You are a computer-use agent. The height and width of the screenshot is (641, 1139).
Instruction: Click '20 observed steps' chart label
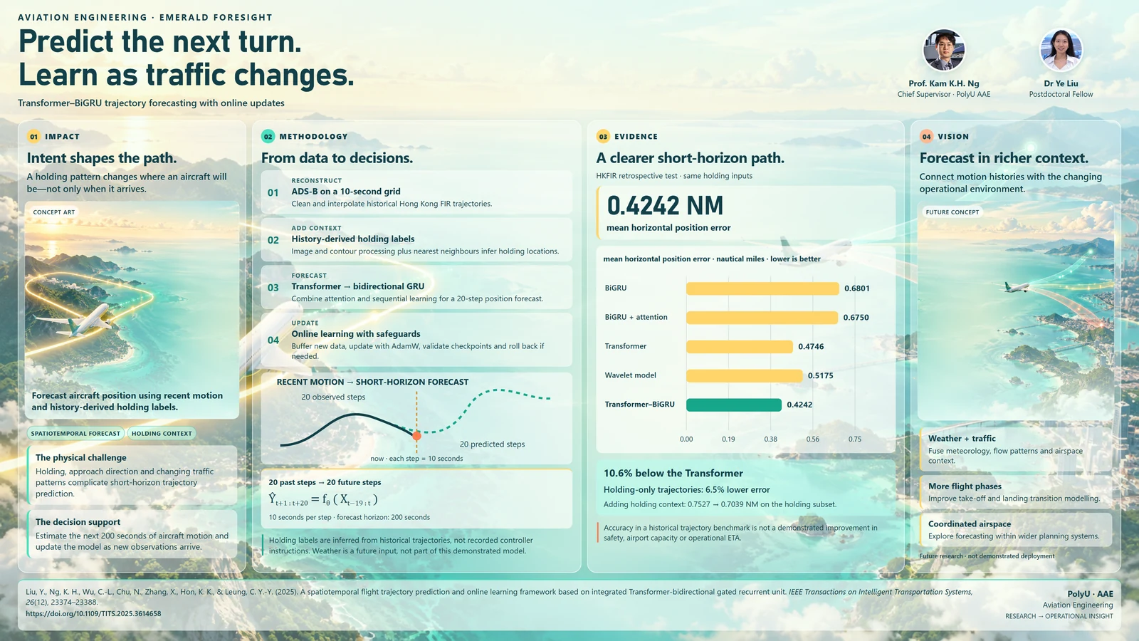(x=333, y=397)
